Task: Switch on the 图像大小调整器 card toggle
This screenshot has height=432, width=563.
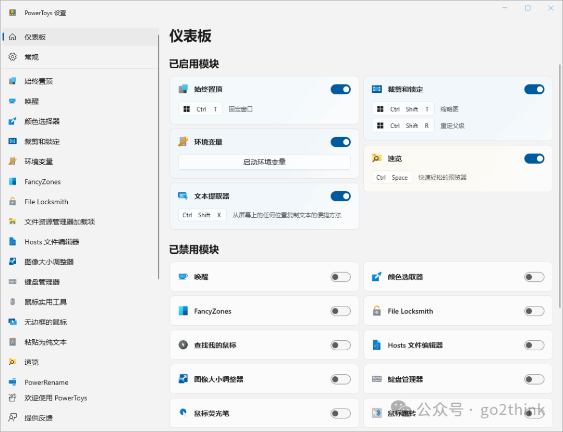Action: 340,379
